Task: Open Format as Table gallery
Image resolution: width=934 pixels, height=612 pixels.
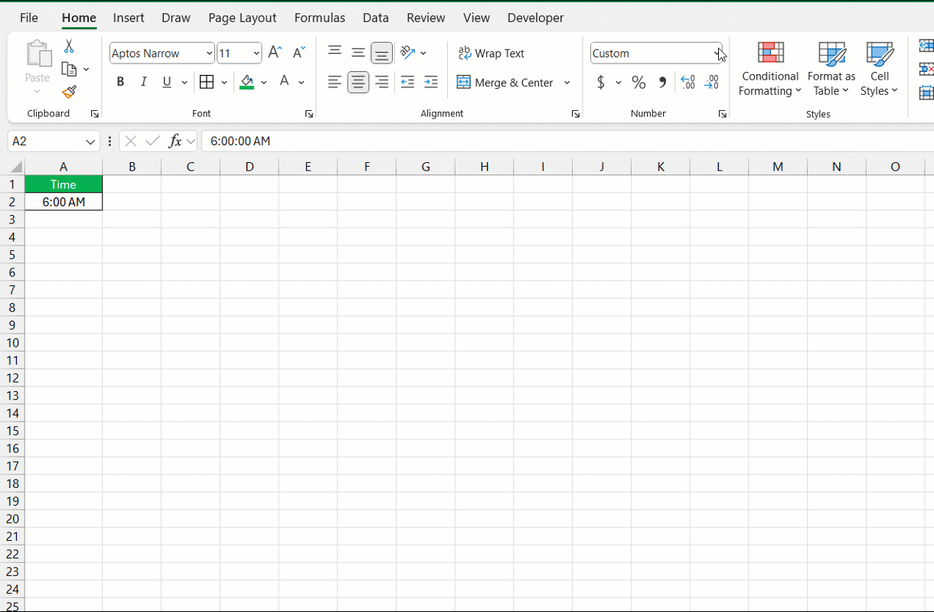Action: pyautogui.click(x=831, y=69)
